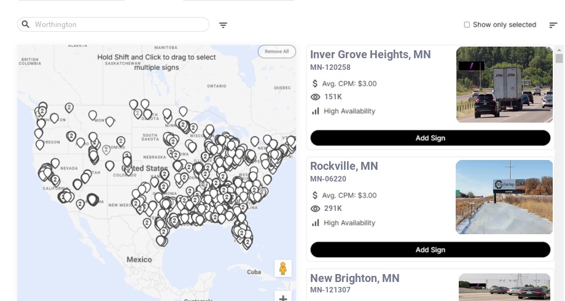Zoom in on the map
Viewport: 565px width, 301px height.
(283, 297)
